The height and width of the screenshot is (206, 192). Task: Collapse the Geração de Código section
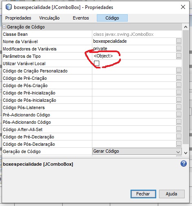tap(4, 27)
